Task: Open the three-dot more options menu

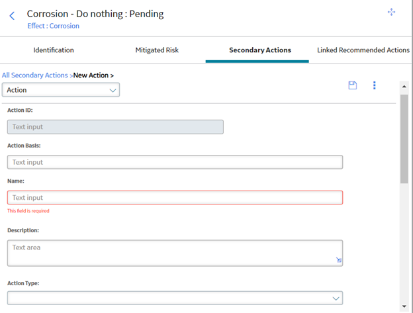Action: tap(375, 85)
